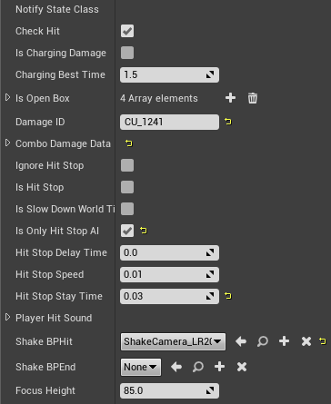The image size is (331, 404).
Task: Clear the Shake BPHit value
Action: tap(306, 341)
